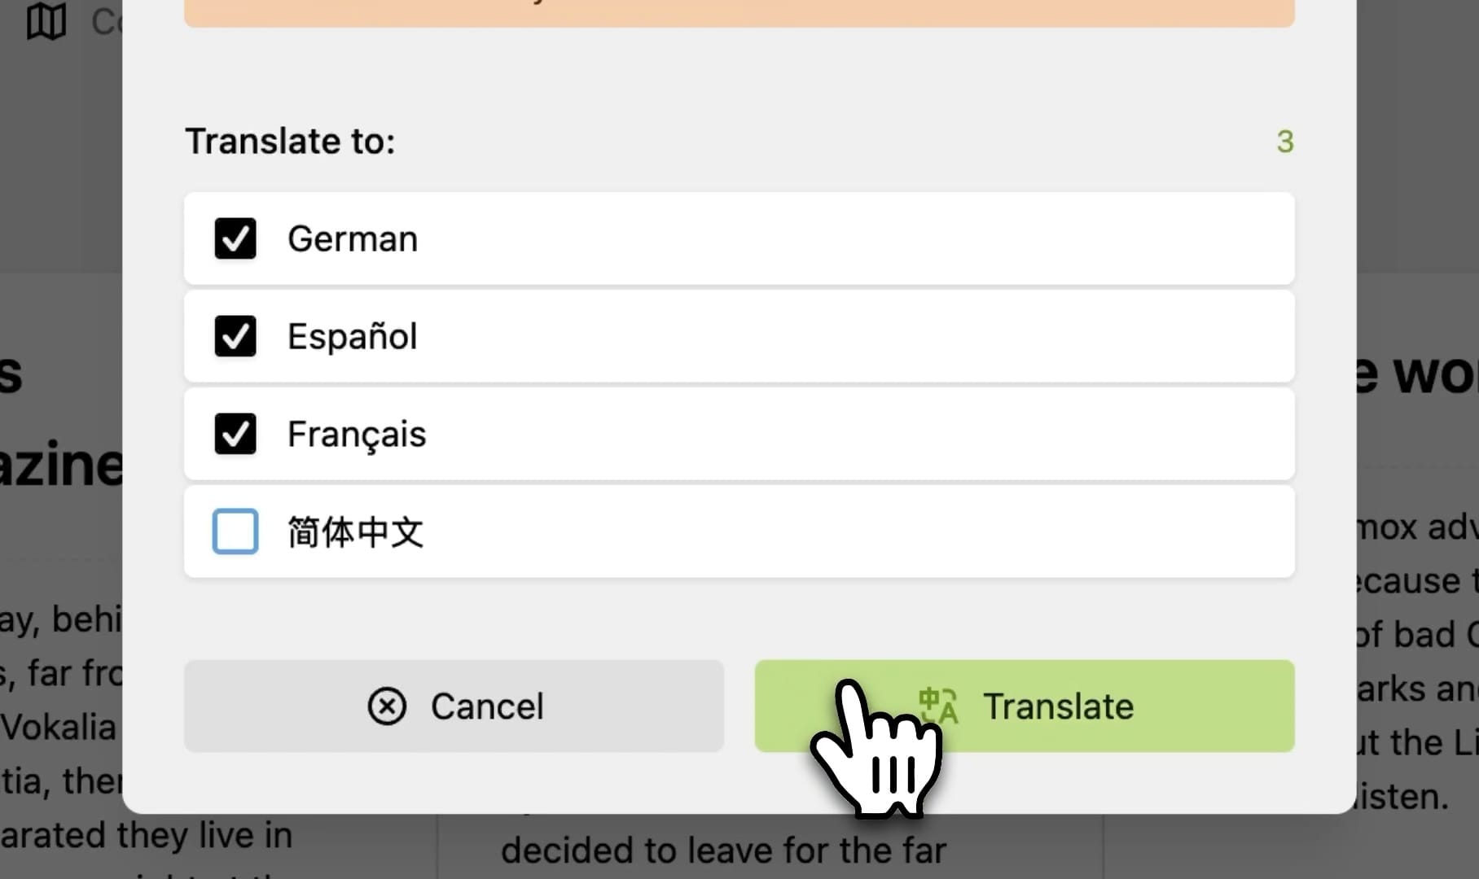Click the blank right side of the German row
Viewport: 1479px width, 879px height.
pos(977,239)
